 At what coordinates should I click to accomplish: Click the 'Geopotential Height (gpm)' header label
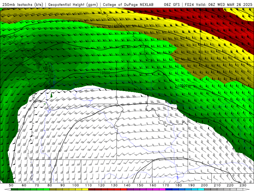[73, 5]
